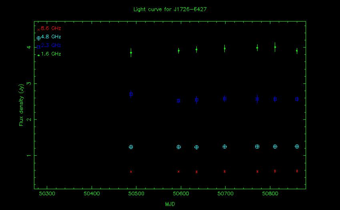The image size is (340, 210).
Task: Click the y-axis tick label 4
Action: [x=29, y=47]
